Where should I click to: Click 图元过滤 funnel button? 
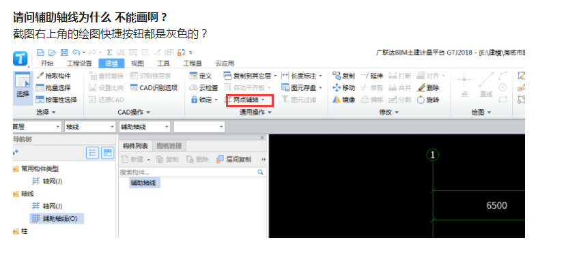tap(299, 100)
